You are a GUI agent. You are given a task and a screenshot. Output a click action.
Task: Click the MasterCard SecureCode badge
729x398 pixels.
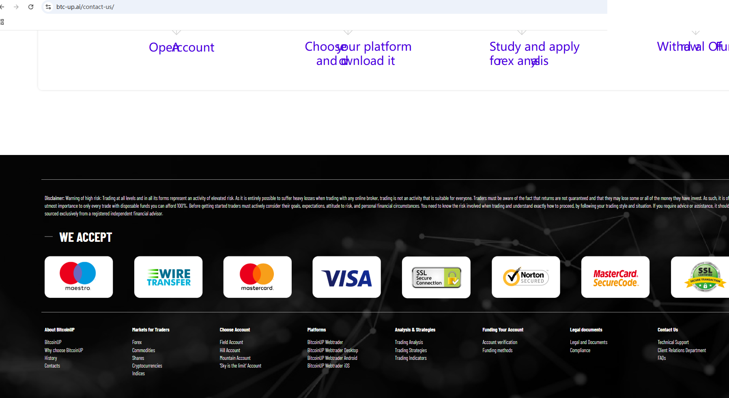pos(615,277)
